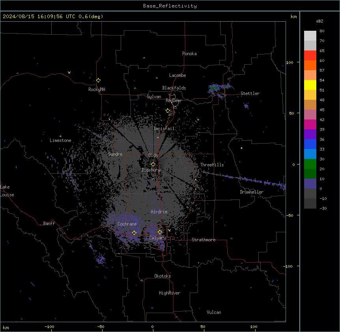This screenshot has width=340, height=332.
Task: Click the ThreeHills city label
Action: click(x=212, y=165)
